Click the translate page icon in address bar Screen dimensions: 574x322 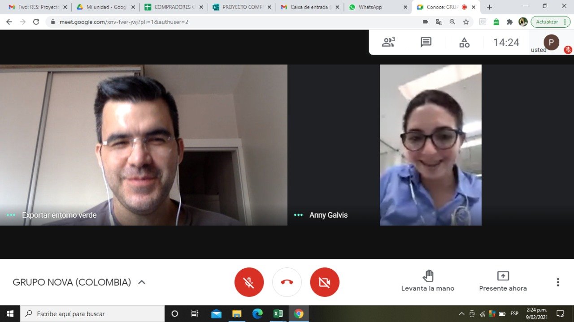click(439, 22)
